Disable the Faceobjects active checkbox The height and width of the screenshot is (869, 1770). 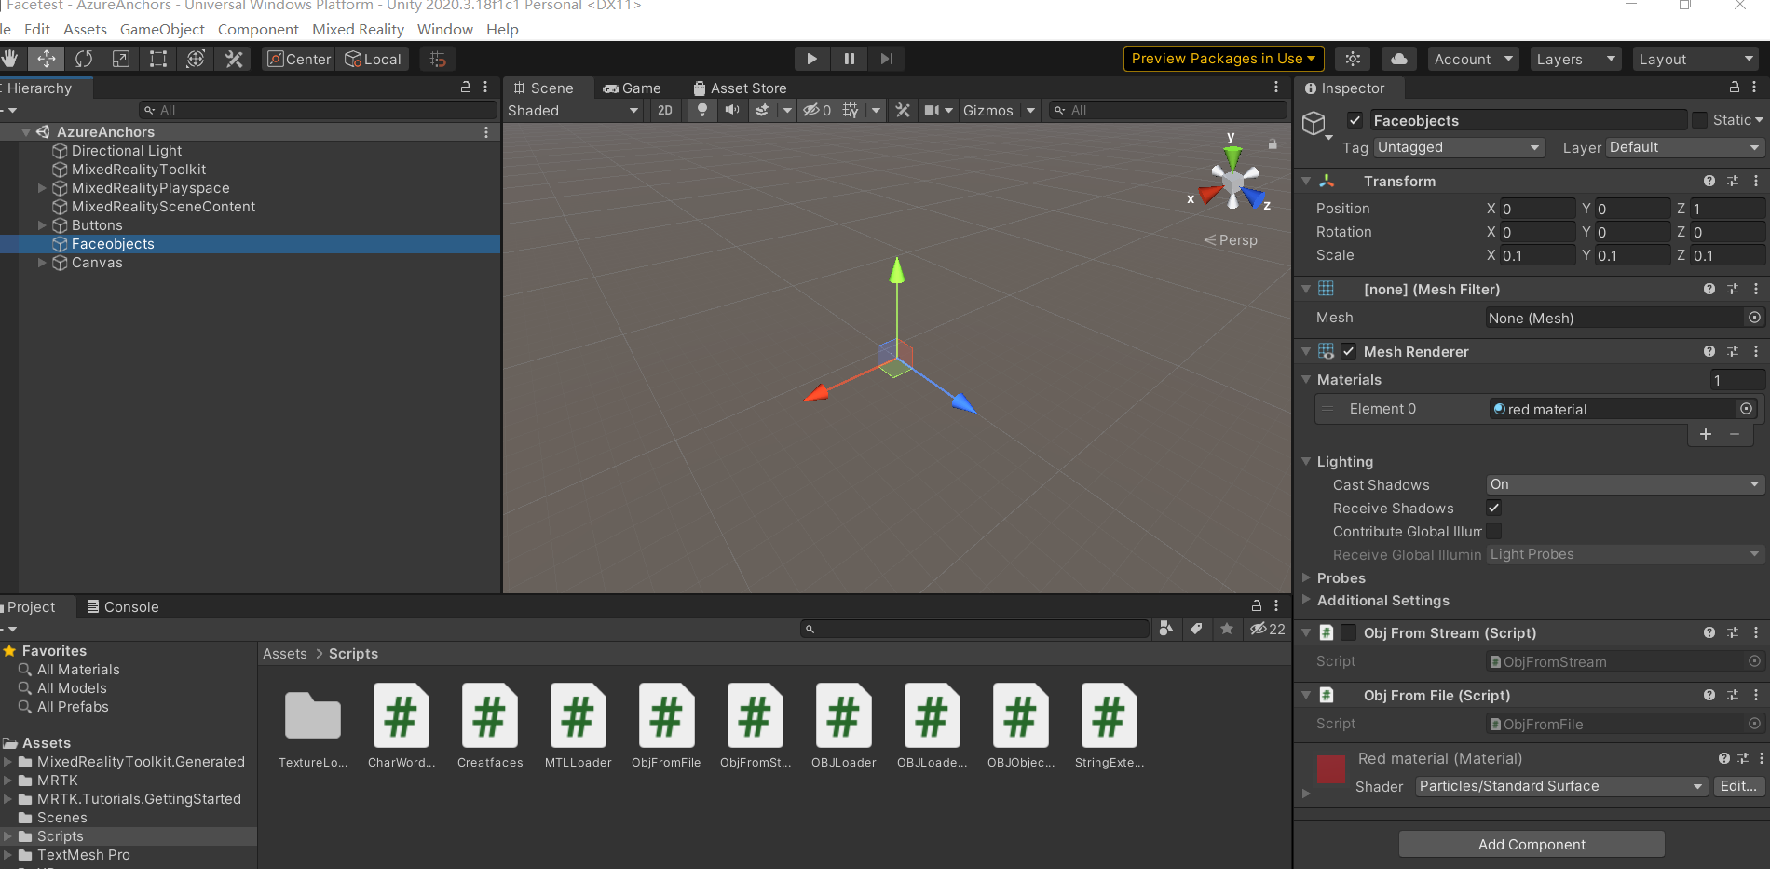1355,120
